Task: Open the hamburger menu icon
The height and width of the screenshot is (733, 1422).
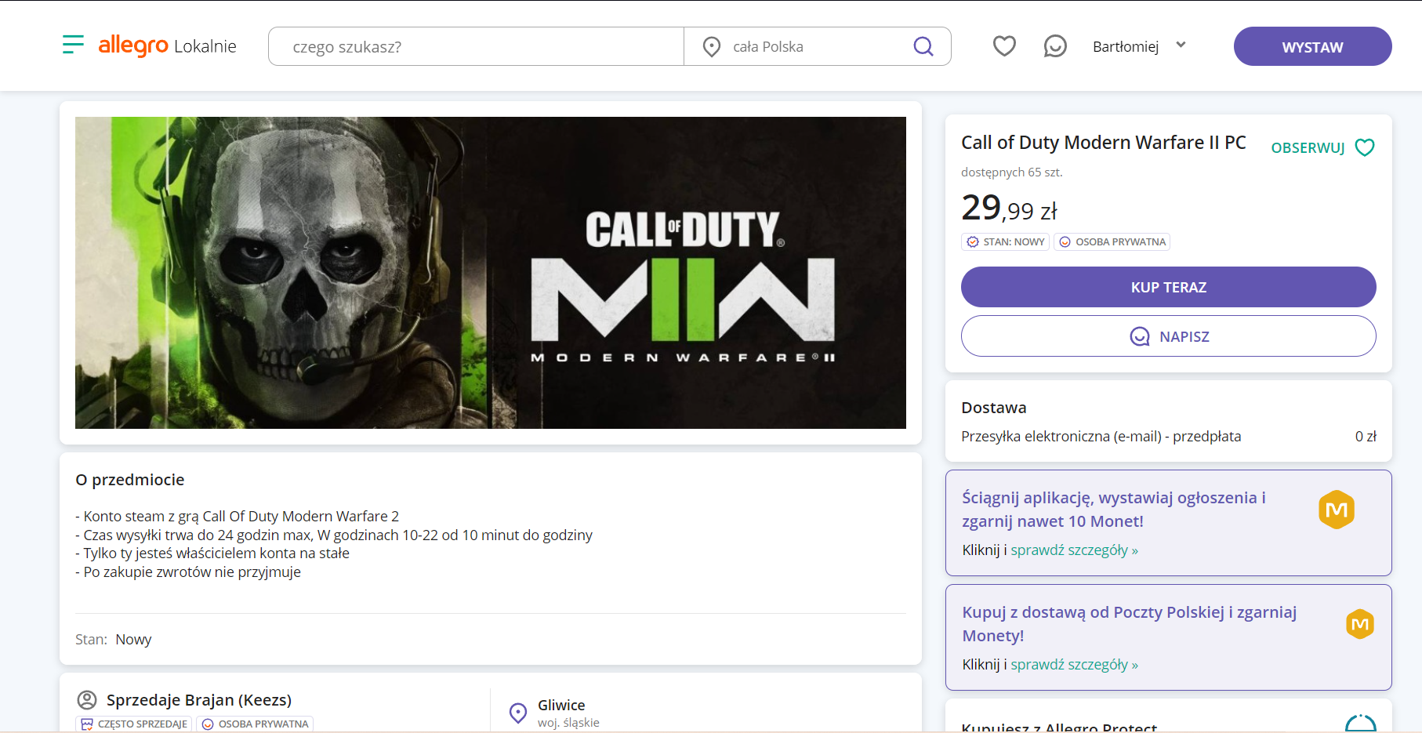Action: [x=73, y=45]
